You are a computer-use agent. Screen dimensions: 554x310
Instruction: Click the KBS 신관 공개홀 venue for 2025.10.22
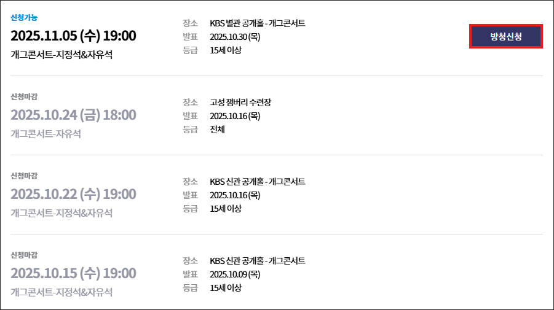point(257,182)
